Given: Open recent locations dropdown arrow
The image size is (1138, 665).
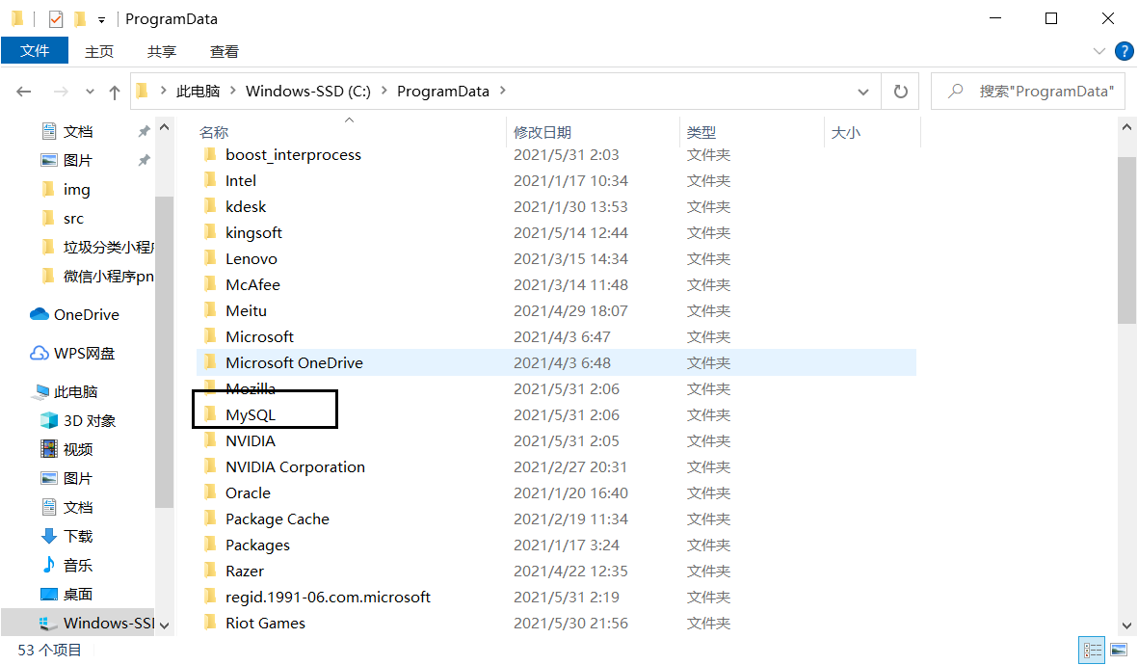Looking at the screenshot, I should 90,92.
